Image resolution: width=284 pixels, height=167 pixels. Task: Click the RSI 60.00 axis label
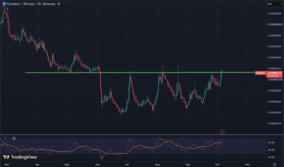point(271,142)
